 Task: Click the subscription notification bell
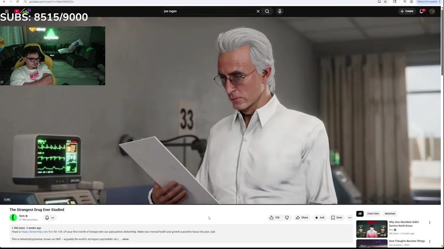point(47,218)
